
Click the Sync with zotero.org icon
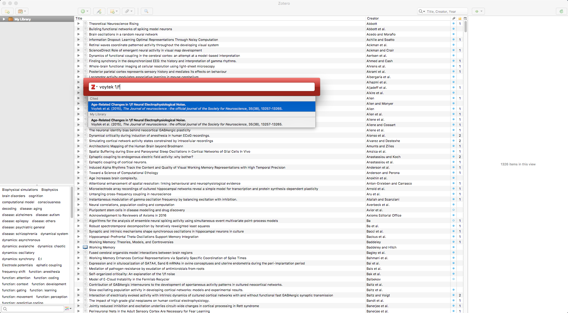coord(561,11)
